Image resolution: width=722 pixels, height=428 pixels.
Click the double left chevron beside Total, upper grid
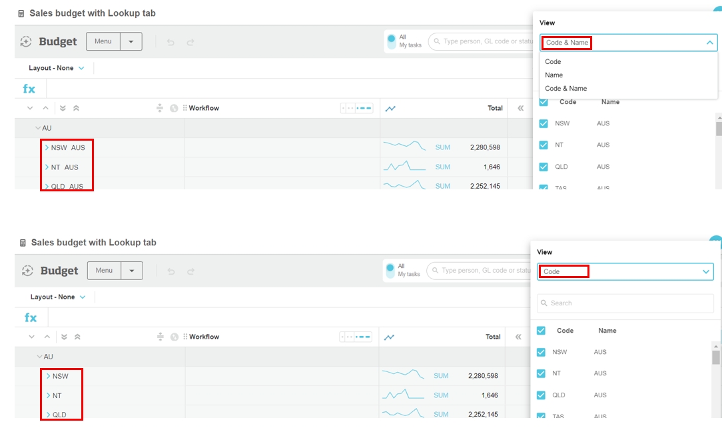[x=521, y=108]
